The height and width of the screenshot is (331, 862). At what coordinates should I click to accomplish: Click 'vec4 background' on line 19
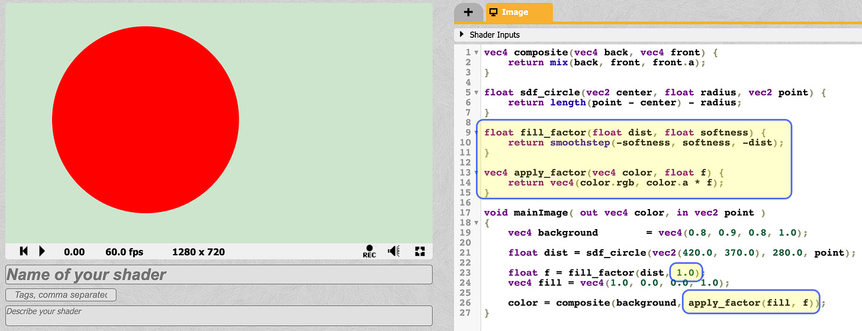pyautogui.click(x=553, y=233)
